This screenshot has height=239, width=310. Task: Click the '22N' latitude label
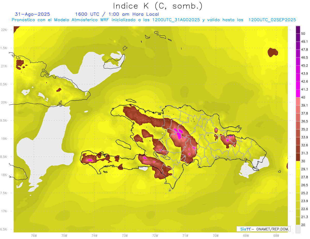tap(4, 30)
